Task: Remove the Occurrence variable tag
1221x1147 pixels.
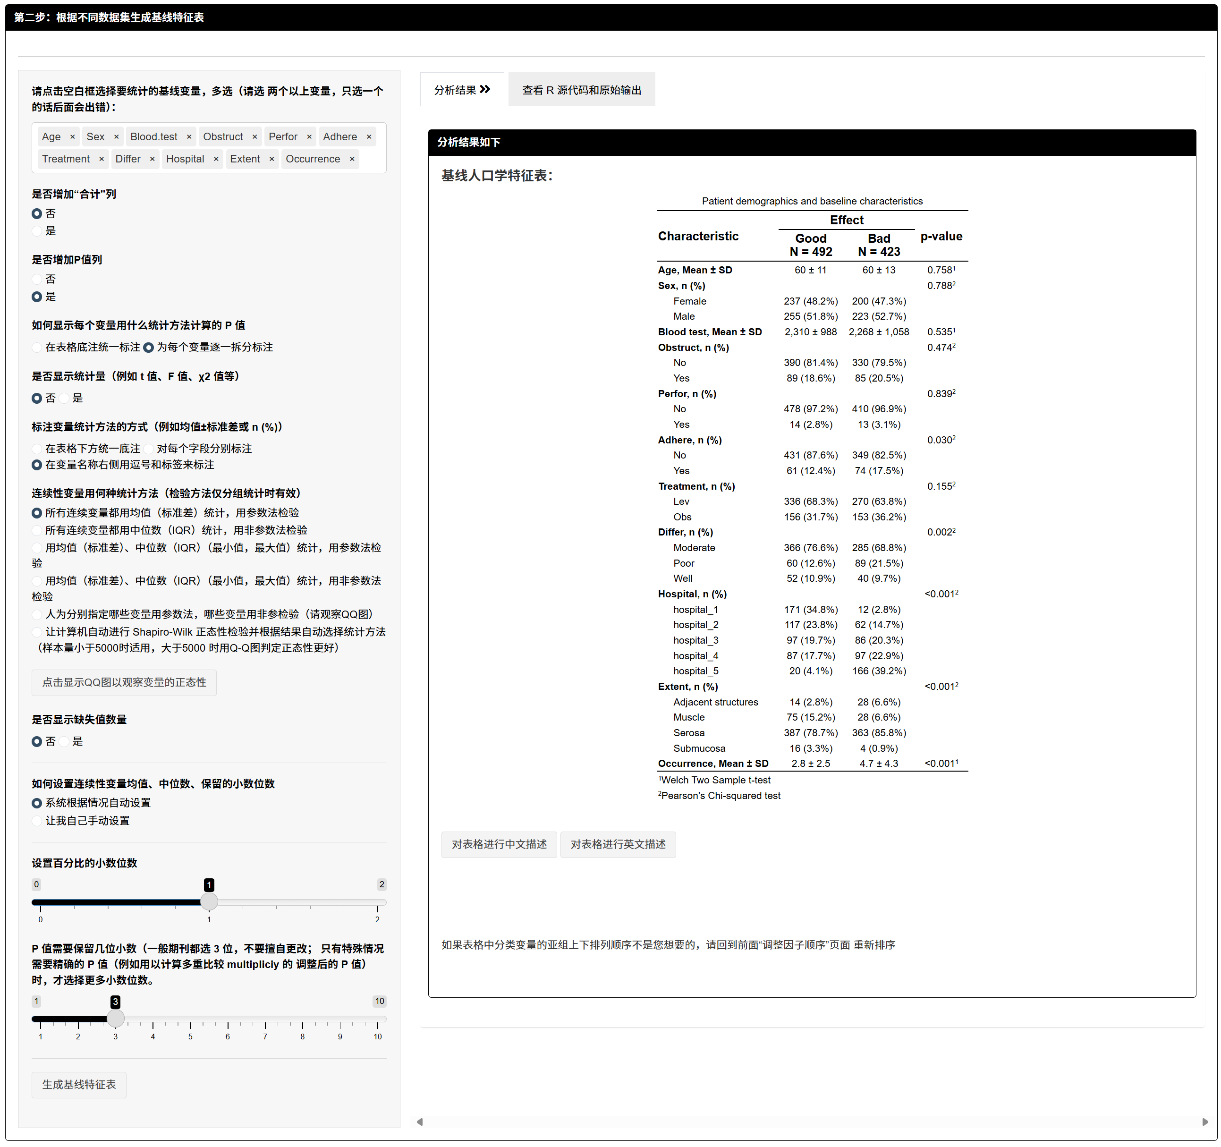Action: tap(352, 159)
